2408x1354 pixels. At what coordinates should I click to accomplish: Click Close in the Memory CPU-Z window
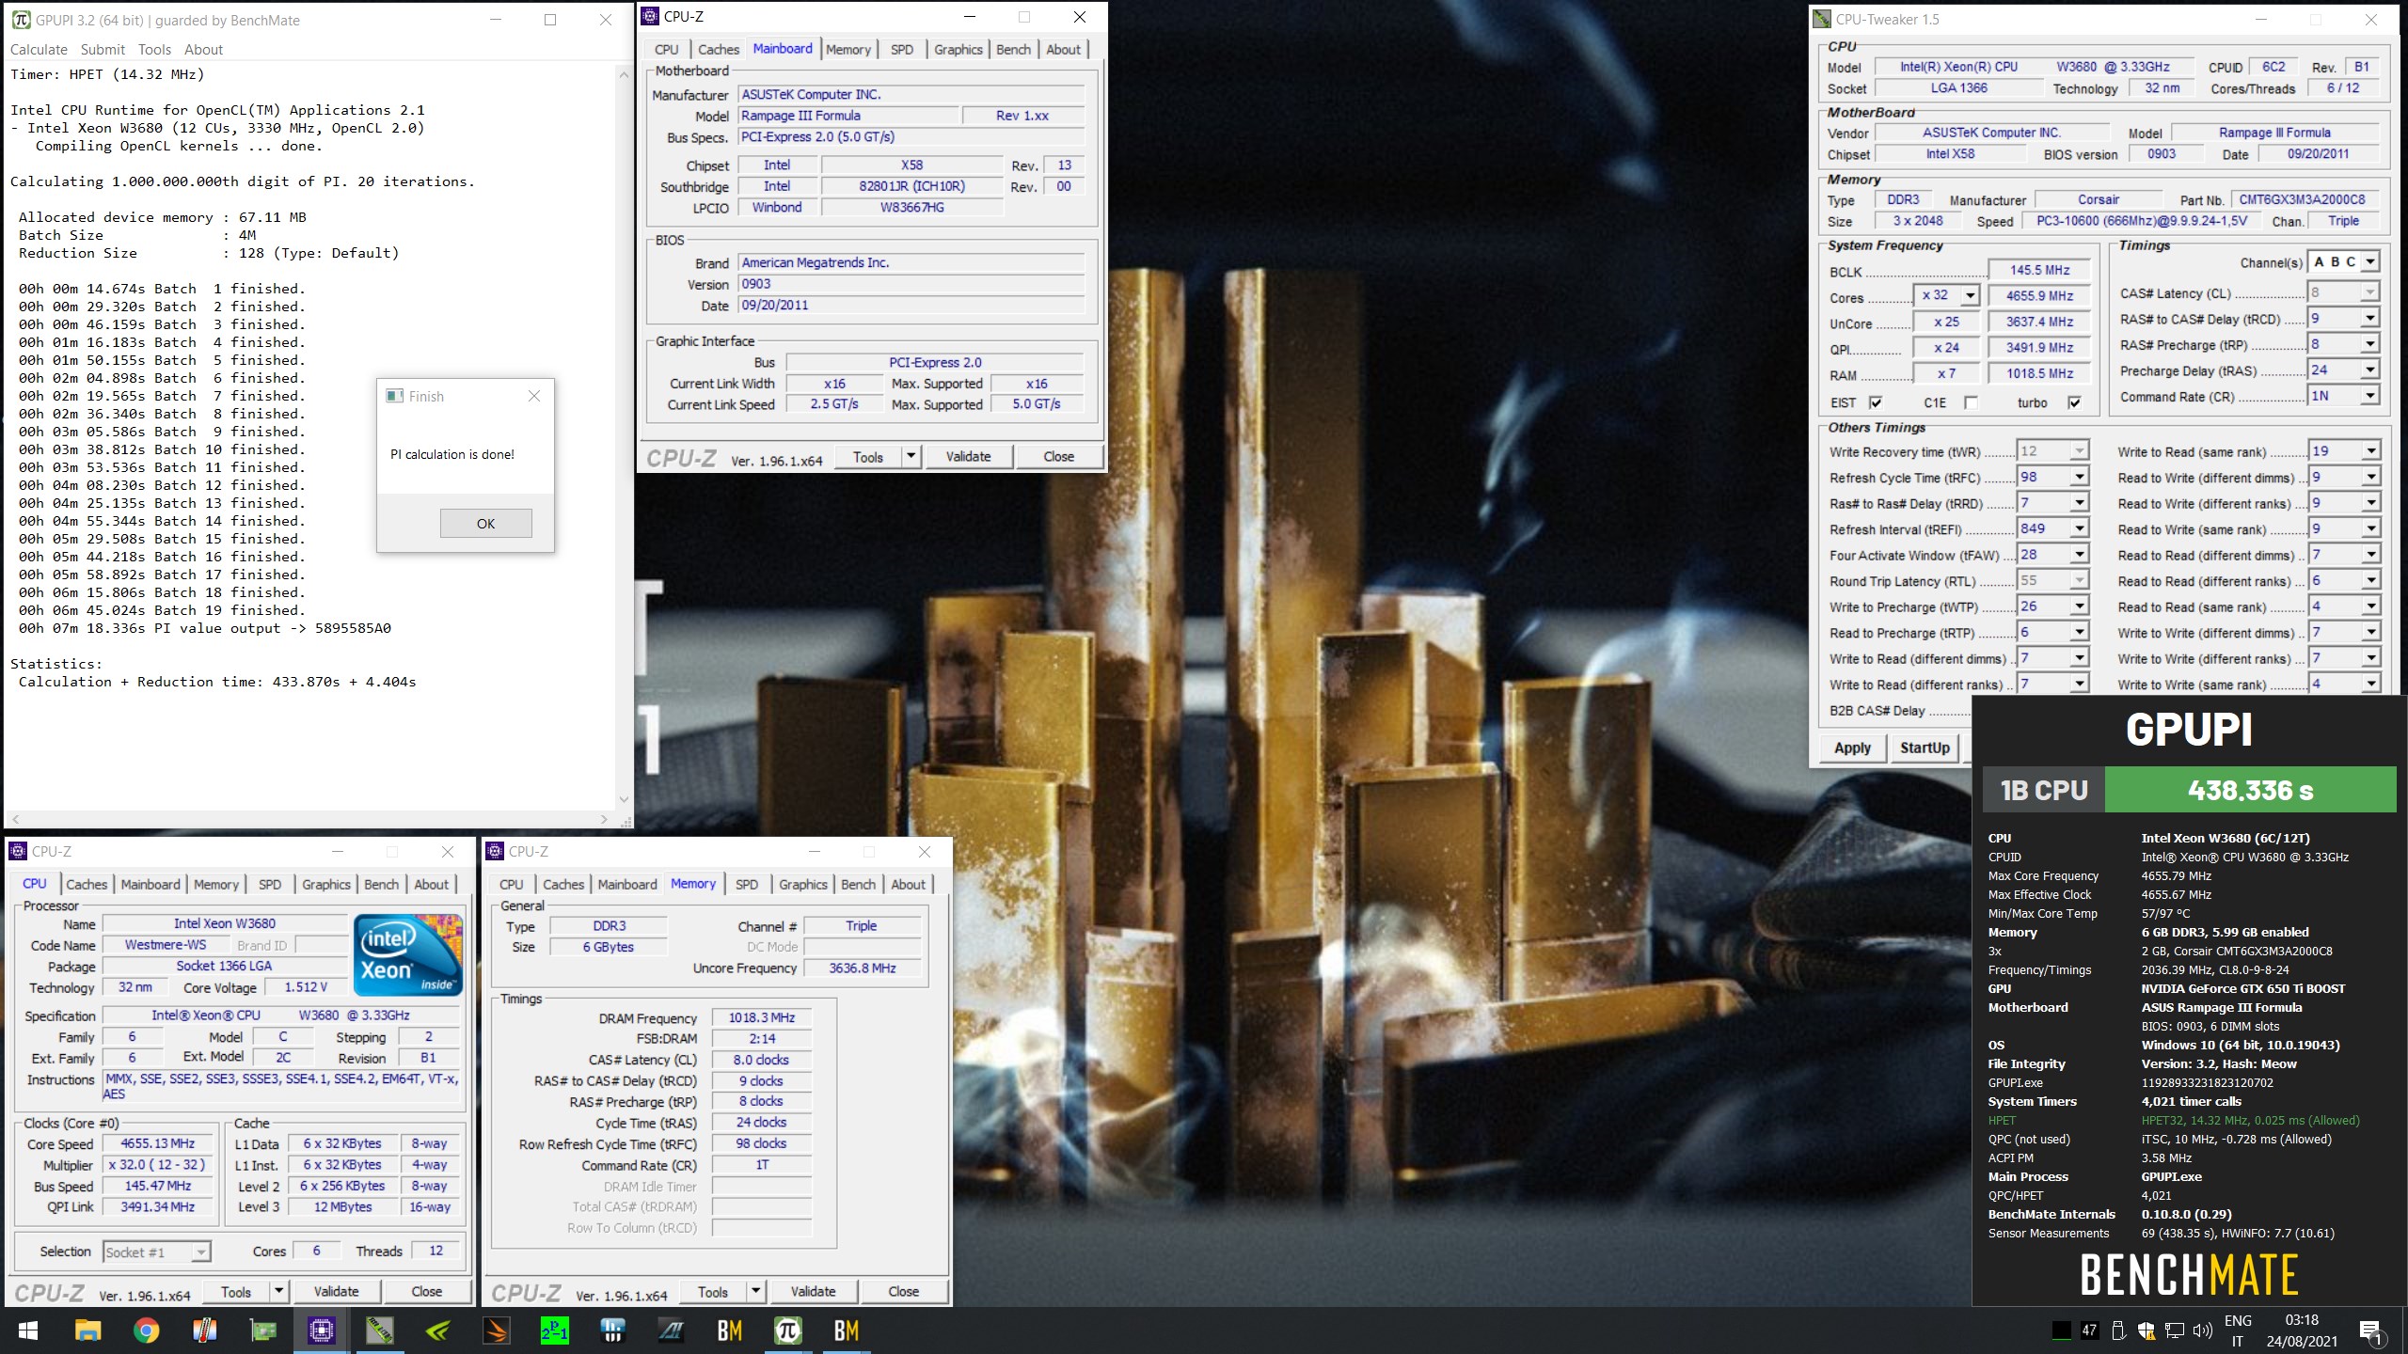(x=903, y=1291)
